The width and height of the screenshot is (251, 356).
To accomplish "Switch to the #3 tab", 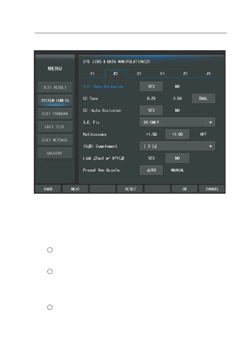I will pyautogui.click(x=139, y=74).
